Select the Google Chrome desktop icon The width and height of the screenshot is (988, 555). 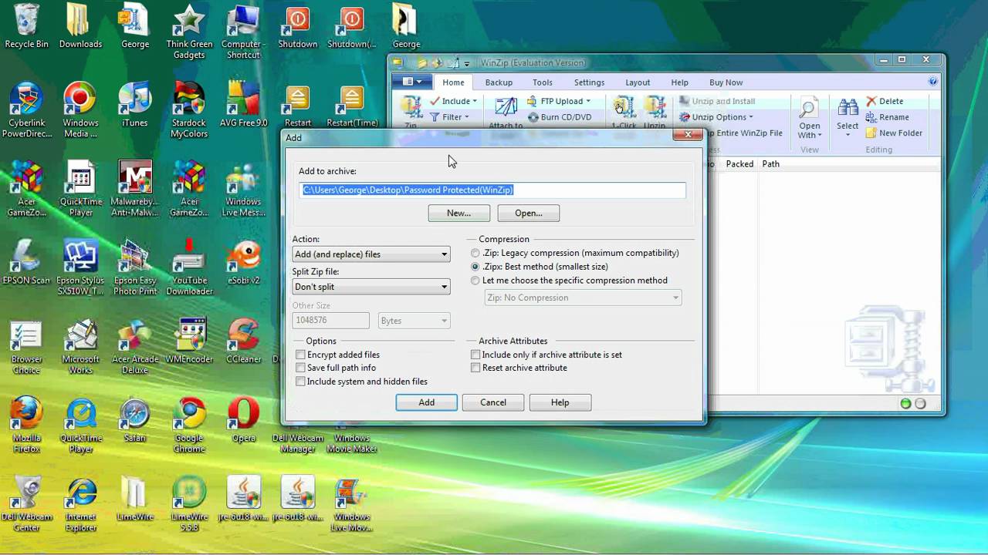click(189, 425)
